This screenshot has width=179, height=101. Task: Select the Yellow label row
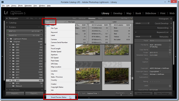tap(122, 37)
